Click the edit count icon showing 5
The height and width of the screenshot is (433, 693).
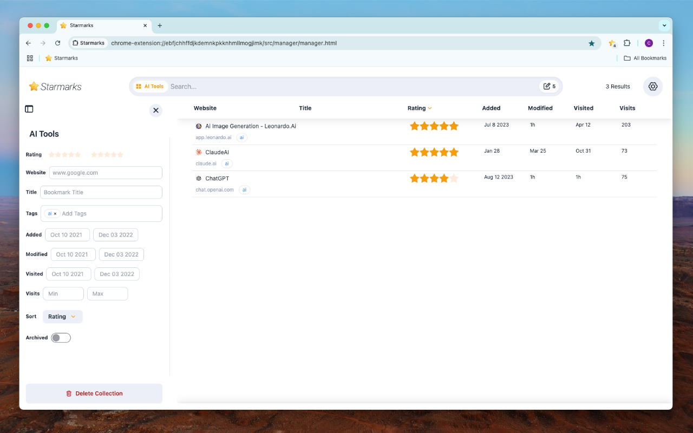550,87
